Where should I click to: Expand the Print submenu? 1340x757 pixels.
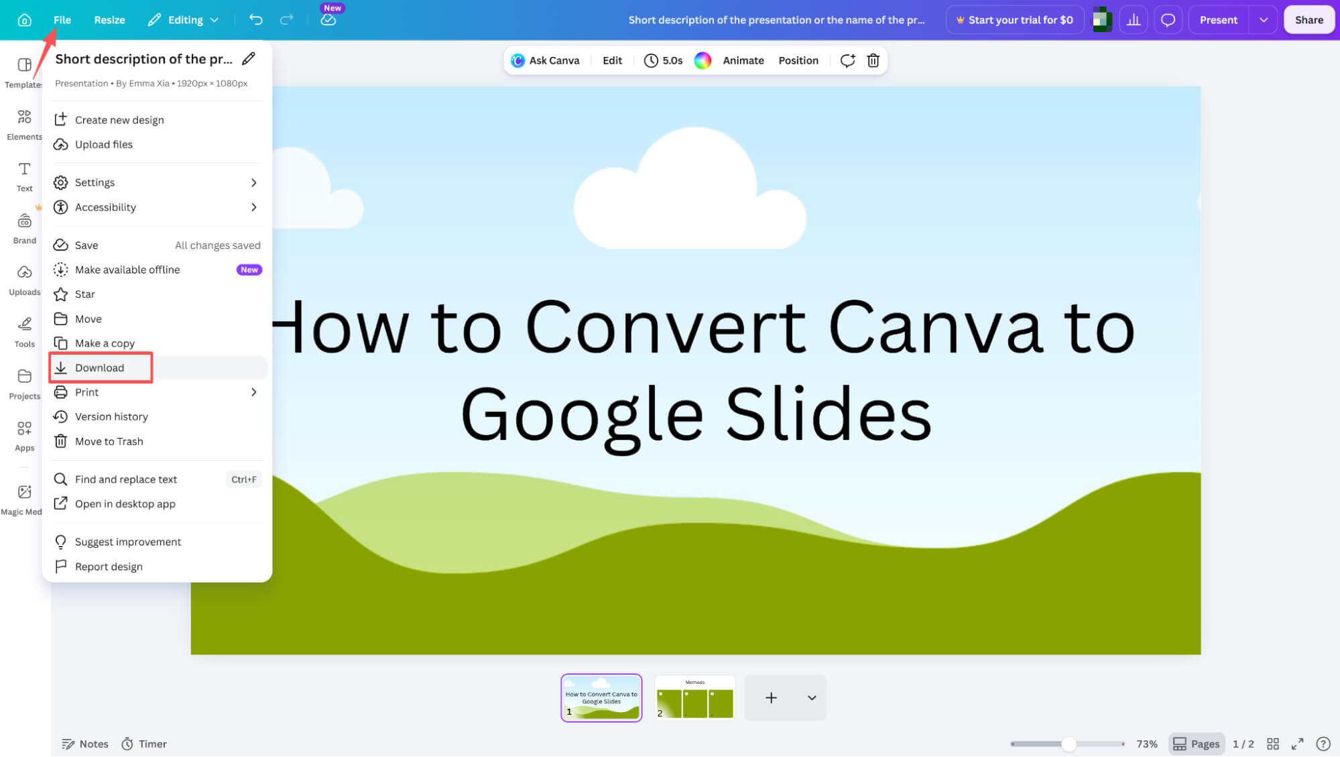(x=158, y=392)
